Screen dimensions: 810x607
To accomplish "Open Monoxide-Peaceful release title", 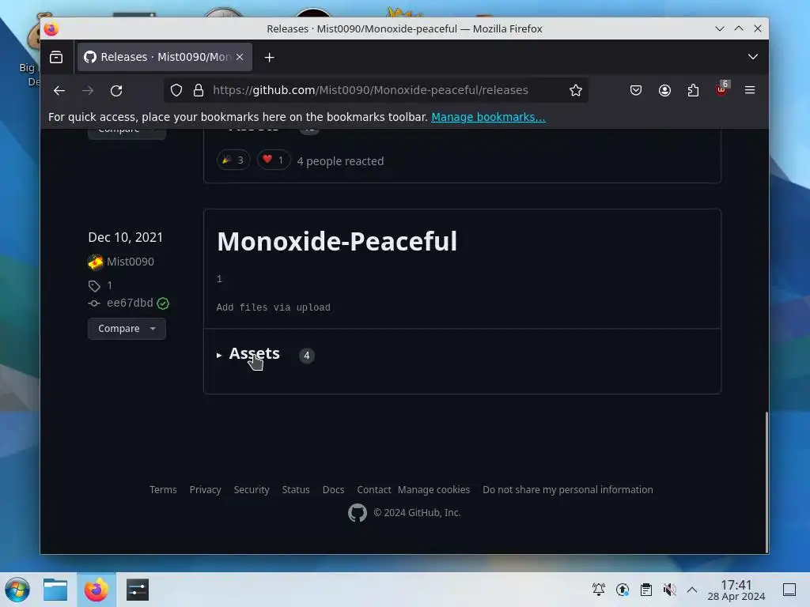I will [337, 241].
